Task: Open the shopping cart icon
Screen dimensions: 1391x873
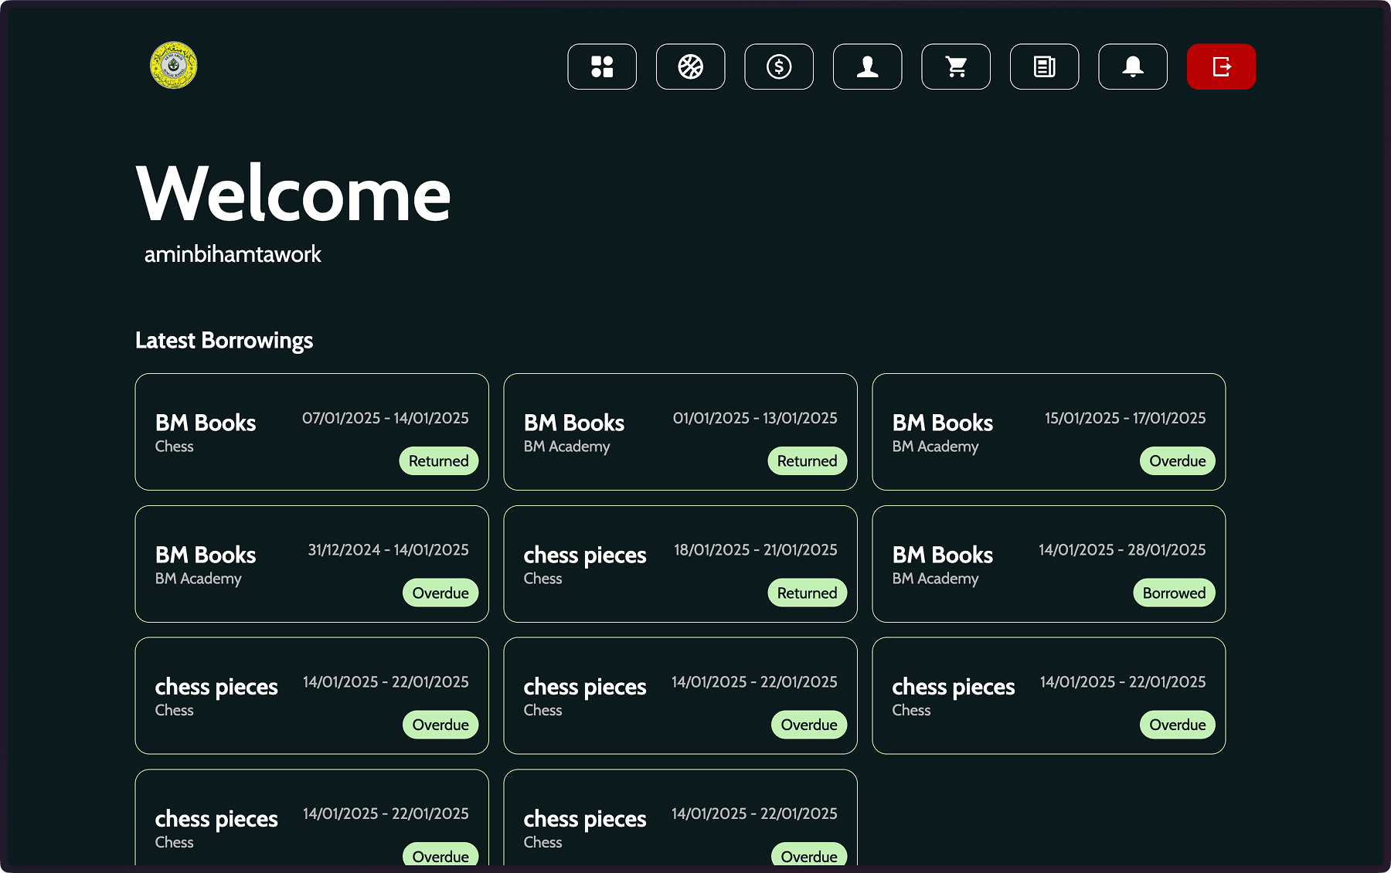Action: 956,66
